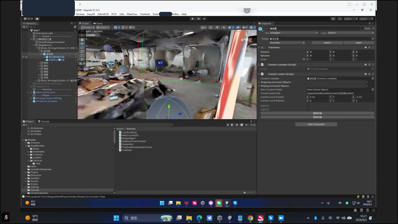Image resolution: width=398 pixels, height=224 pixels.
Task: Edit Content Local Position X field
Action: click(319, 97)
